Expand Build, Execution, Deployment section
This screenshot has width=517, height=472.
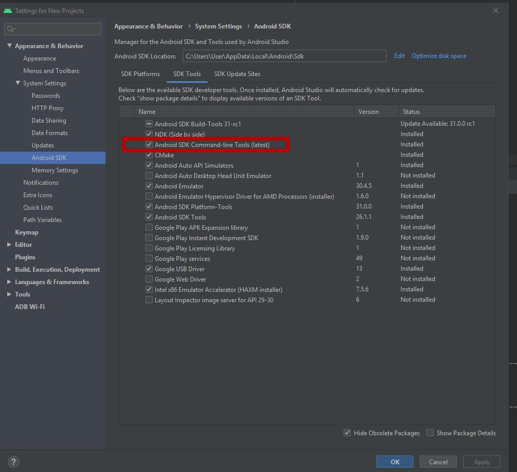click(x=9, y=269)
